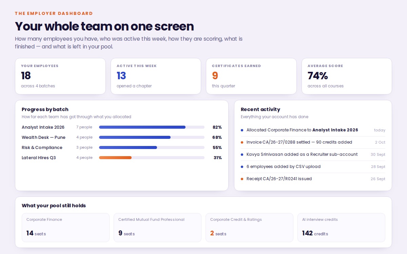Open the Kavya Srinivasan sub-account activity entry
407x254 pixels.
tap(313, 154)
